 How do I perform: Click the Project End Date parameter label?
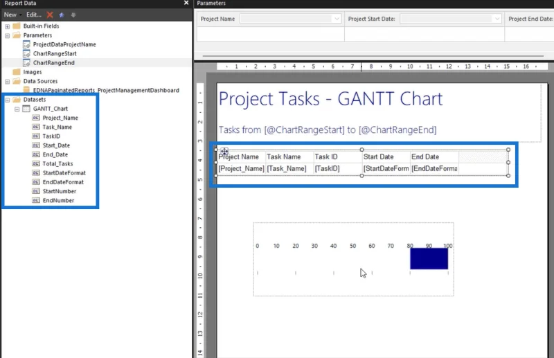click(530, 19)
